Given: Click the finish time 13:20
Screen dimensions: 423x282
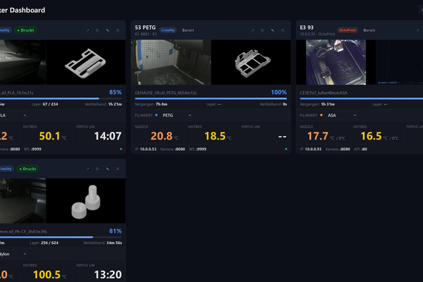Looking at the screenshot, I should point(108,275).
